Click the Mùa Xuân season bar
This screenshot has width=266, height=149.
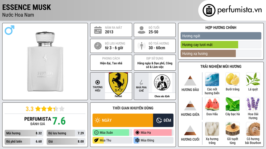pos(112,133)
